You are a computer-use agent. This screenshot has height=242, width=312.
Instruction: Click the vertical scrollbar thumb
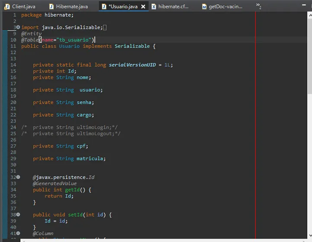(309, 56)
